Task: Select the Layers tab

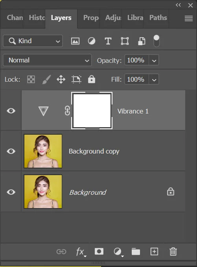Action: click(x=61, y=18)
